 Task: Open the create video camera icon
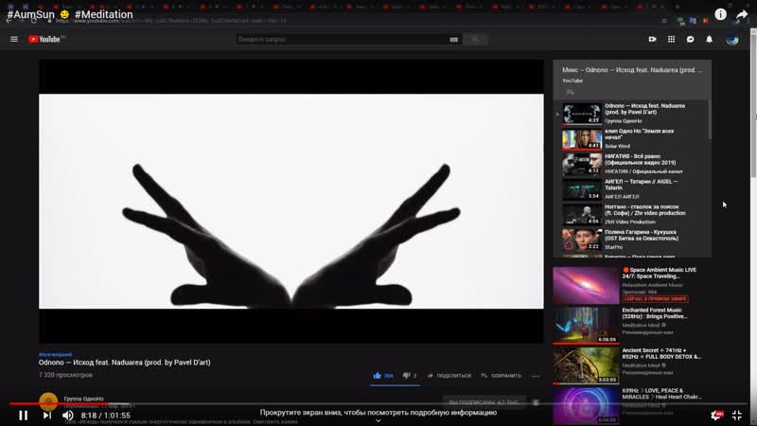pyautogui.click(x=652, y=39)
